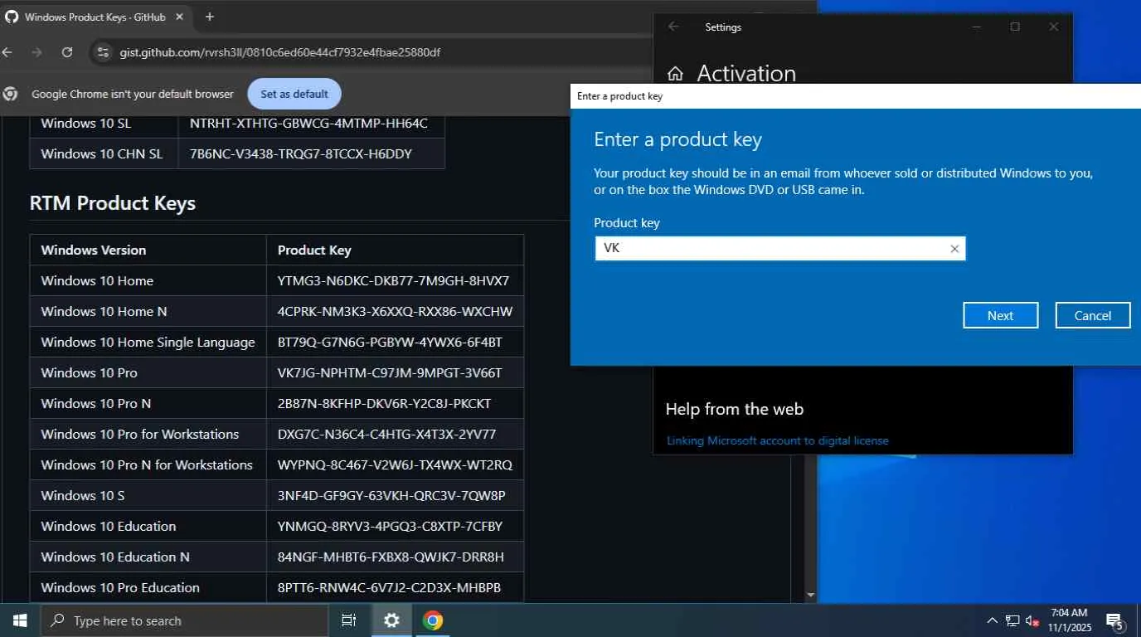Click the key DXG7C-N36C4-C4HTG-X4T3X-2YV77

386,434
